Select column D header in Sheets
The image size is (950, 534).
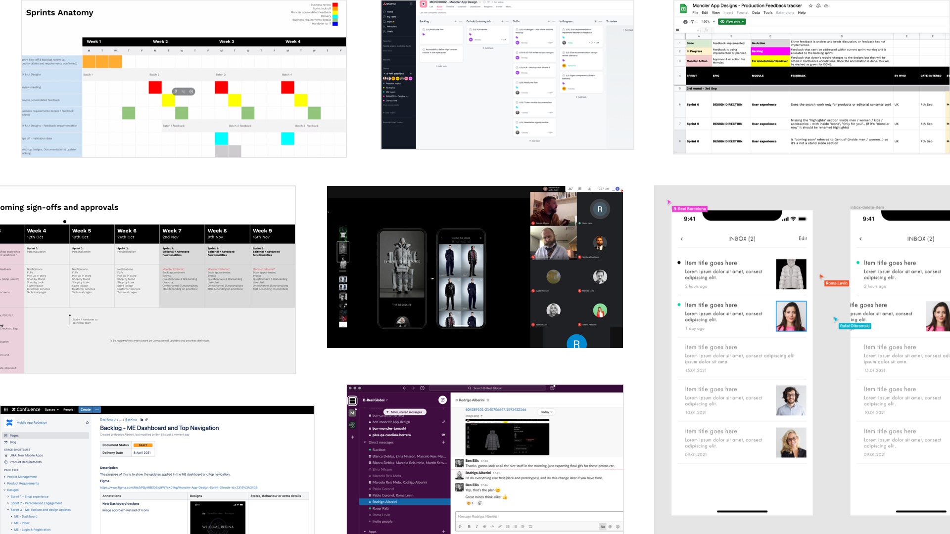point(842,36)
